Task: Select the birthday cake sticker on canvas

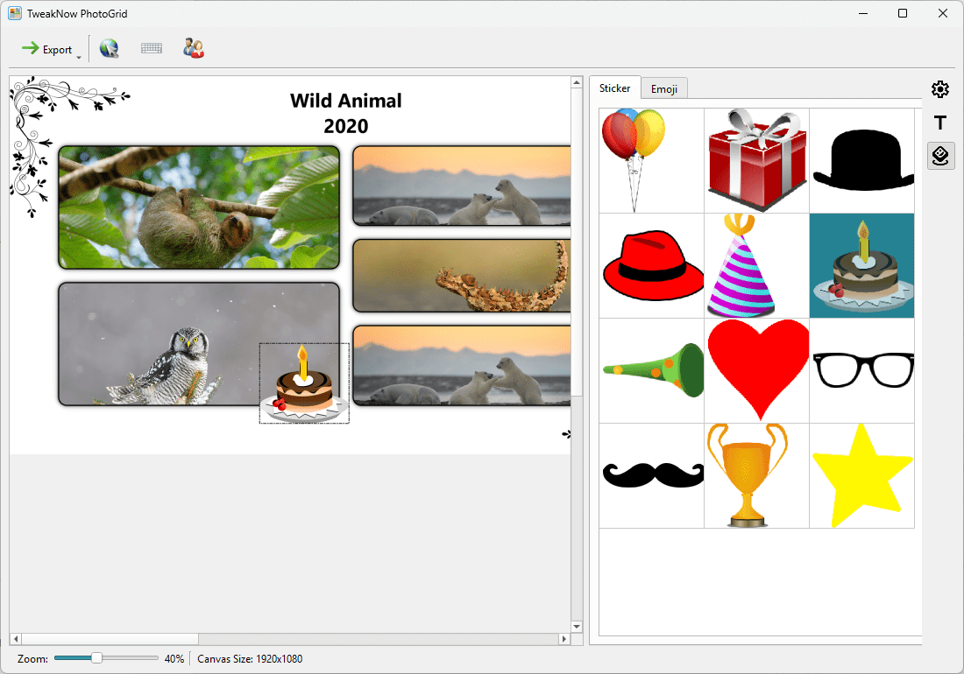Action: (x=304, y=384)
